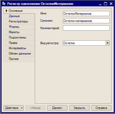Select the Макеты tab
This screenshot has width=115, height=114.
point(19,32)
